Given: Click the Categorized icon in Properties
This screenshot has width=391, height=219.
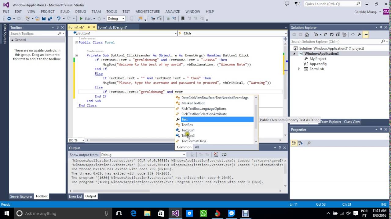Looking at the screenshot, I should click(294, 143).
